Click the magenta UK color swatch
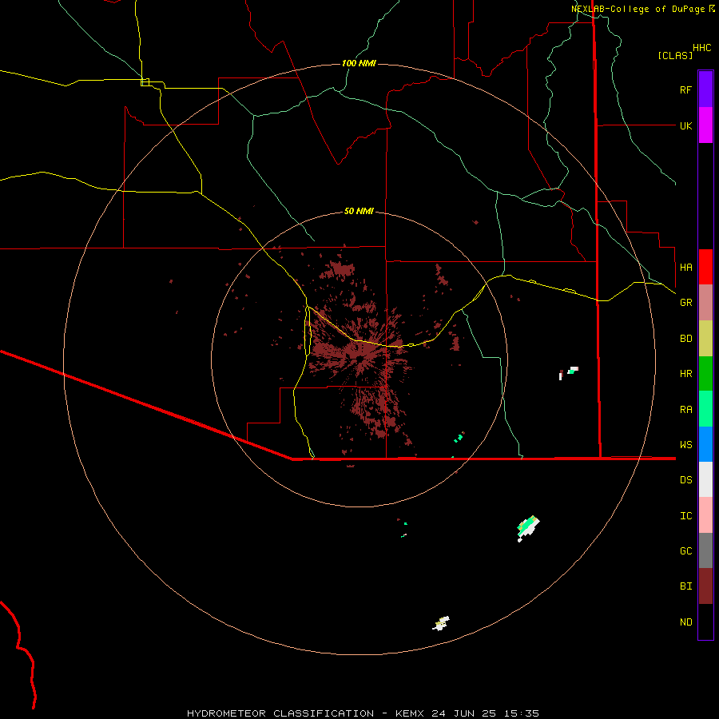Screen dimensions: 719x719 coord(705,125)
